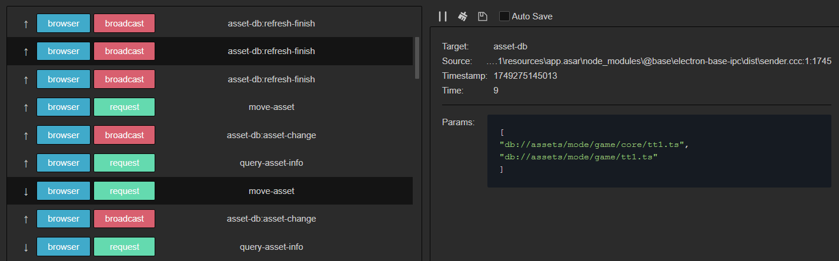Screen dimensions: 839x261
Task: Click the up arrow on the upward query-asset-info row
Action: (25, 163)
